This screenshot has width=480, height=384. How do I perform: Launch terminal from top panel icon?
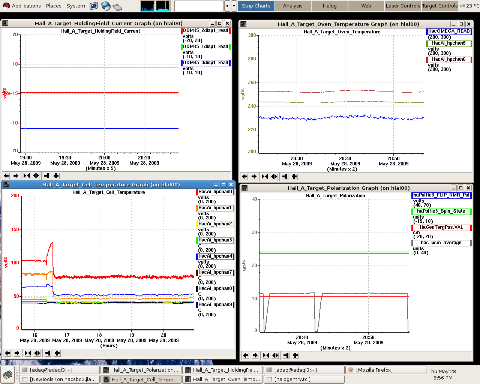click(x=94, y=6)
